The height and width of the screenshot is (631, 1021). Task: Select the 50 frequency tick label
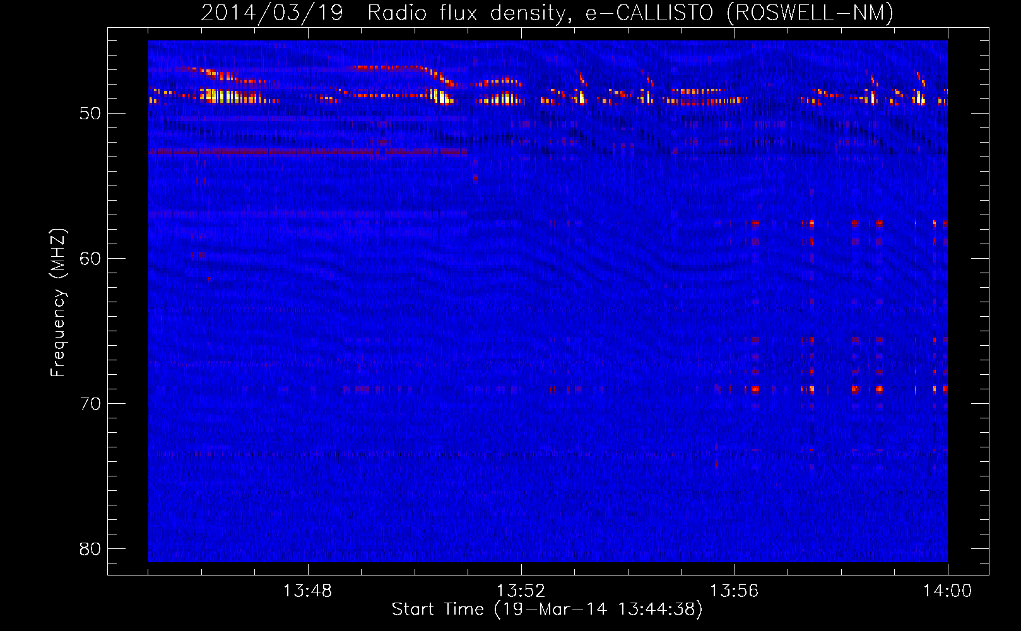coord(90,114)
